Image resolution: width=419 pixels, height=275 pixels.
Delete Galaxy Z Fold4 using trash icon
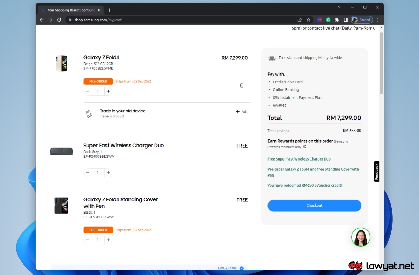coord(241,85)
